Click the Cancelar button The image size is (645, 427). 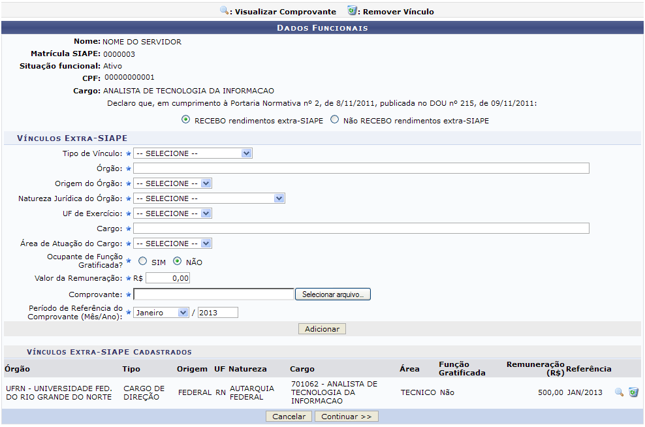point(289,417)
